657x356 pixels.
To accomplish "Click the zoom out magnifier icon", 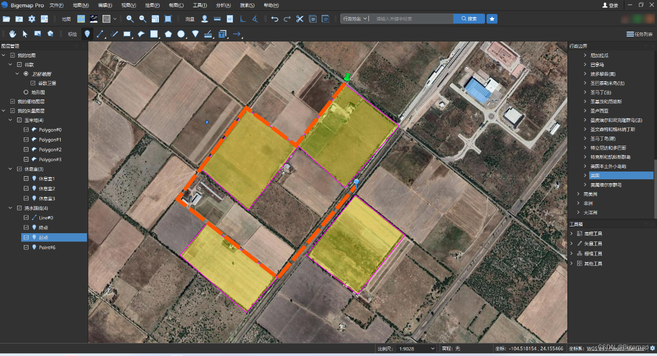I will pos(142,19).
